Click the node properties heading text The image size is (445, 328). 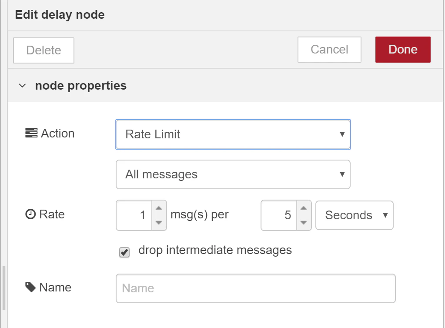point(81,86)
